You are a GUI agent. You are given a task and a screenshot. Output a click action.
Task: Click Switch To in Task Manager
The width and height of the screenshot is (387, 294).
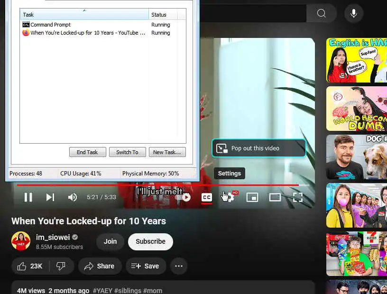[128, 152]
